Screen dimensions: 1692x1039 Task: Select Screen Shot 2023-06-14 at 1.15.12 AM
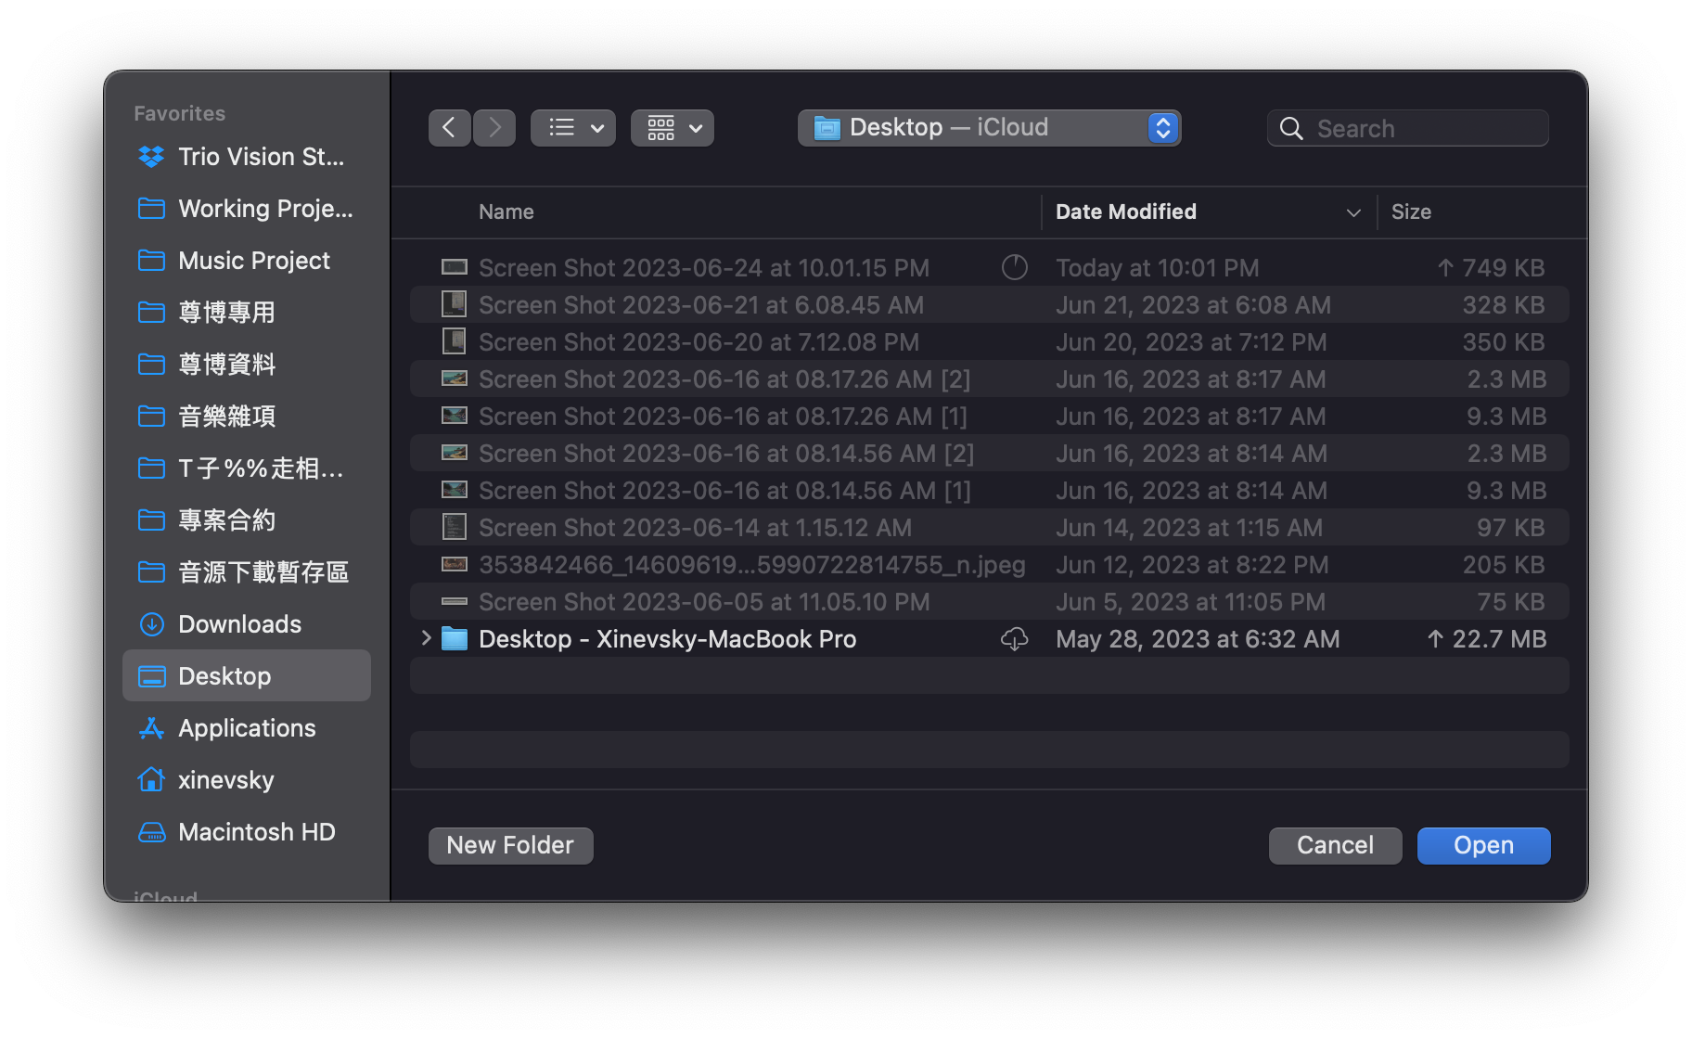990,527
